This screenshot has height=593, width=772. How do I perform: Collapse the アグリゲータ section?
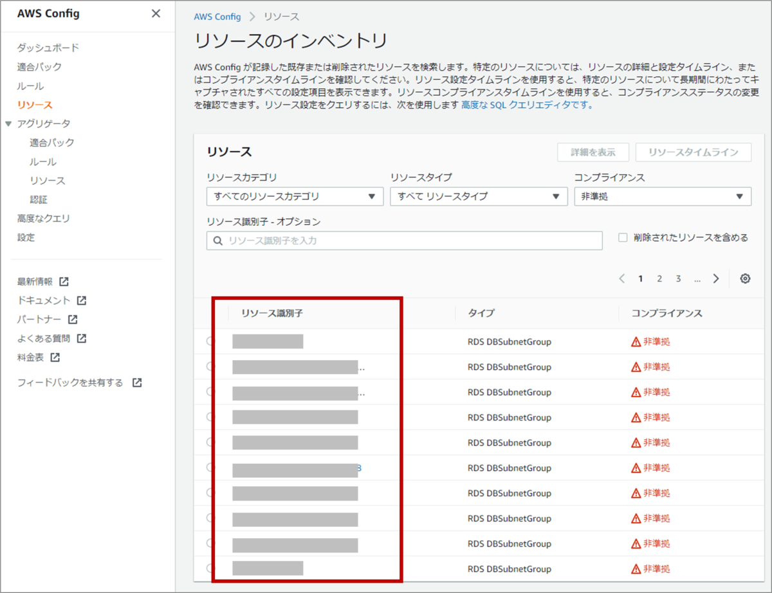(x=8, y=123)
